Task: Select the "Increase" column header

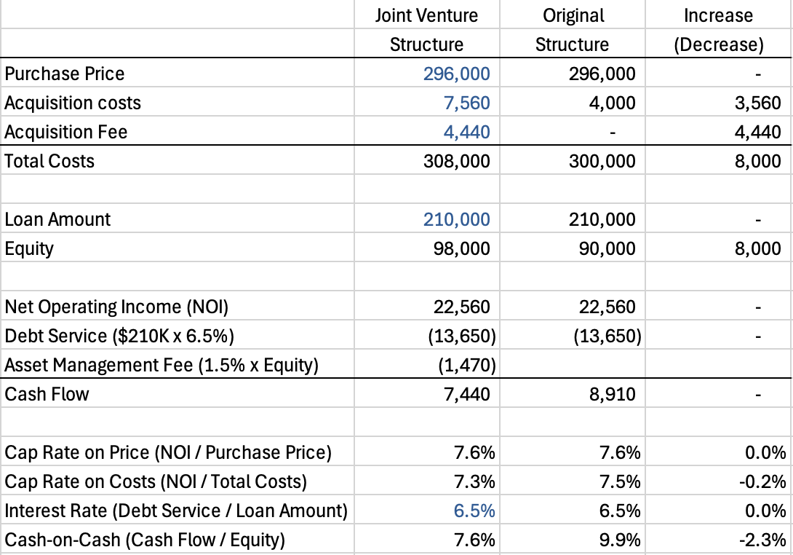Action: coord(718,16)
